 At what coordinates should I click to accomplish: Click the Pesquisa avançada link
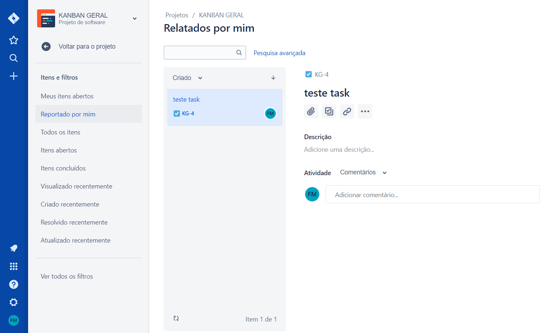(x=279, y=53)
